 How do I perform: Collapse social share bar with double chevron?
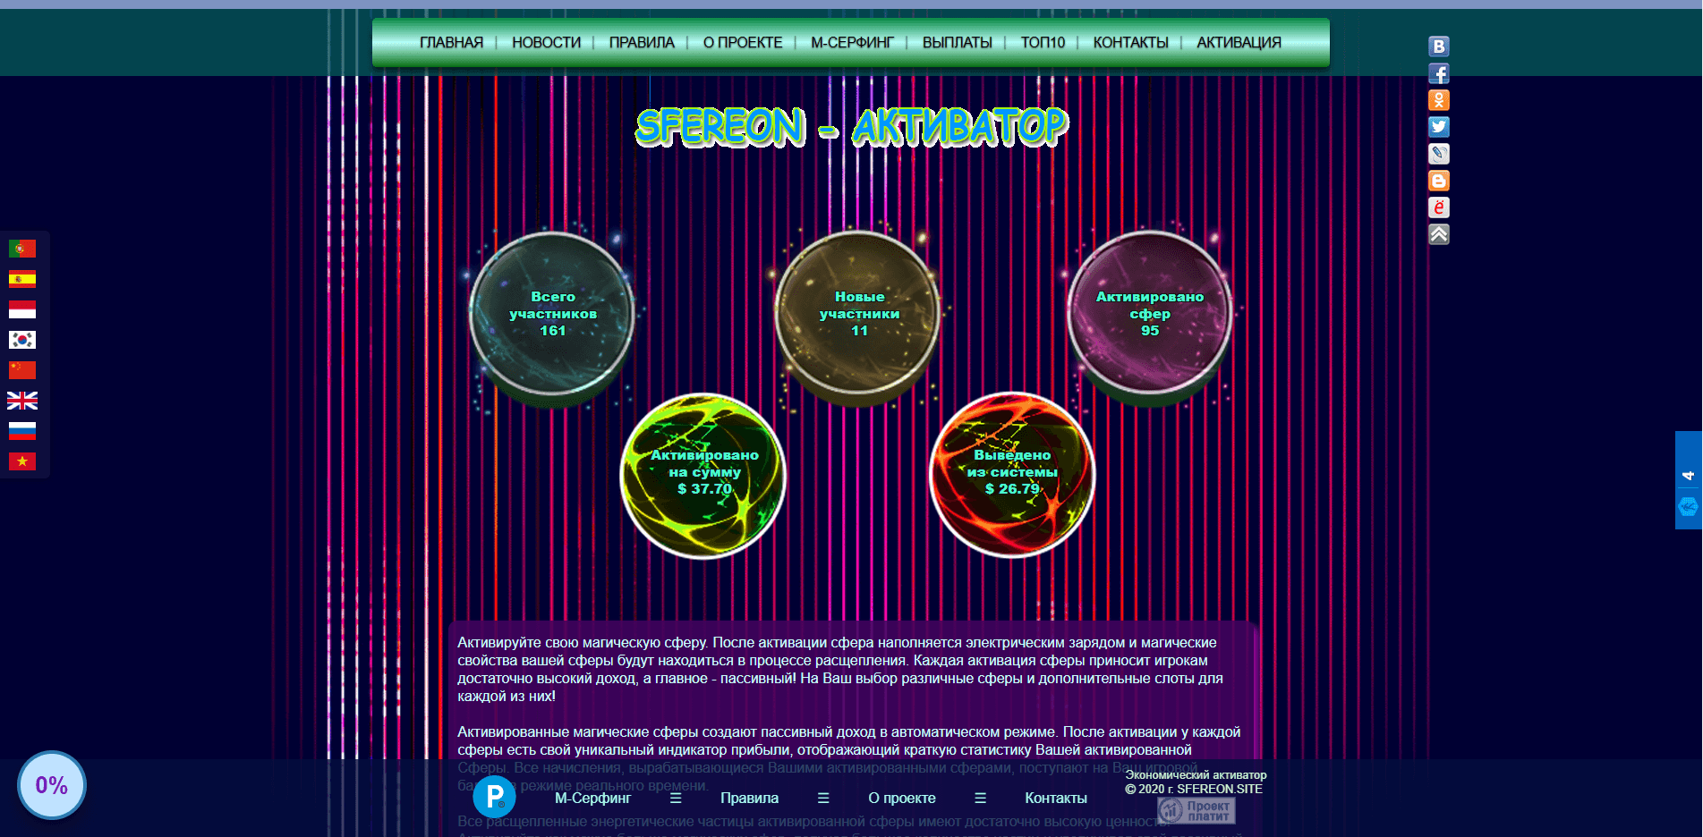pyautogui.click(x=1438, y=234)
